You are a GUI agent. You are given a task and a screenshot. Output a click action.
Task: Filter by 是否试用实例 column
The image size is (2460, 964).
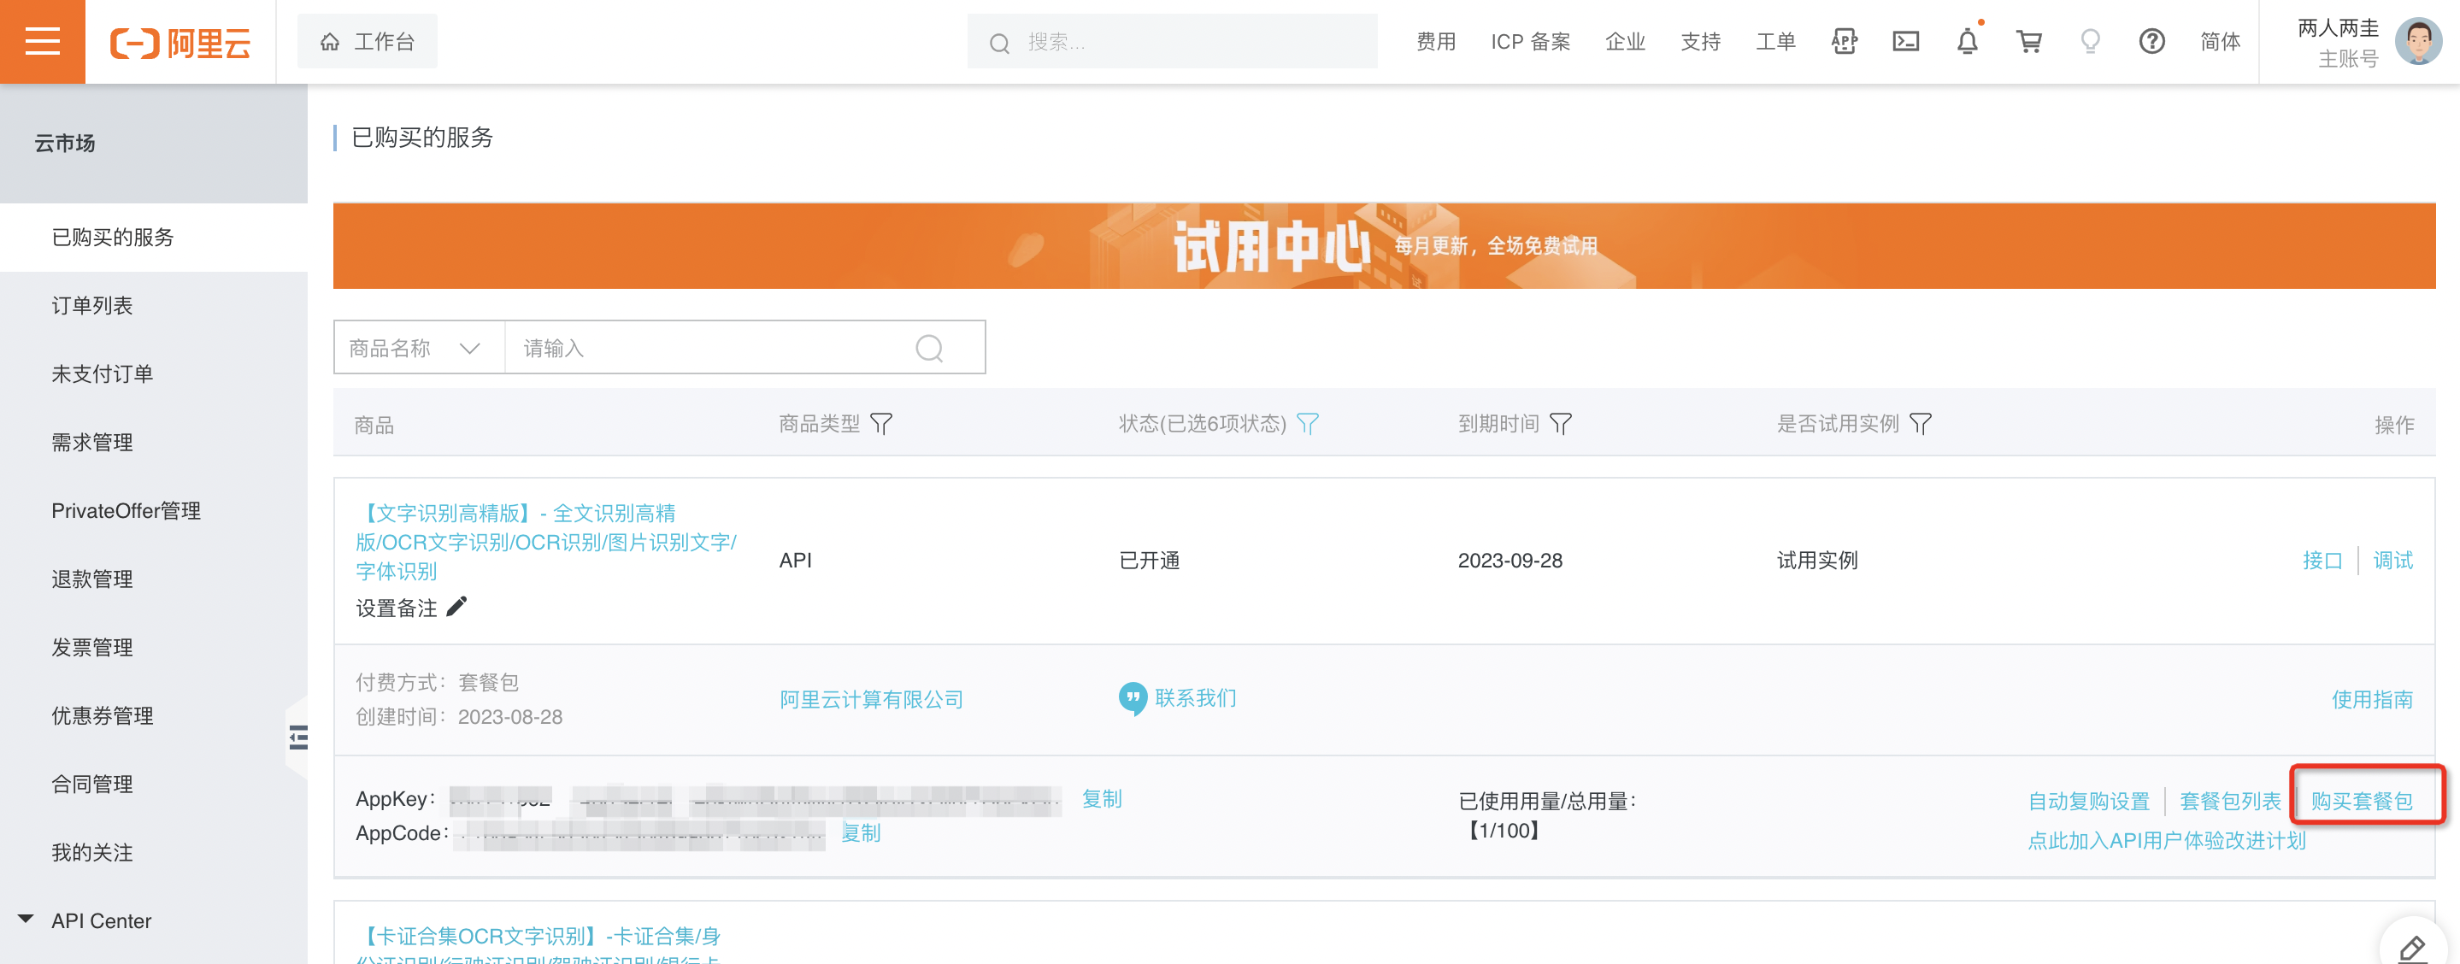point(1920,424)
